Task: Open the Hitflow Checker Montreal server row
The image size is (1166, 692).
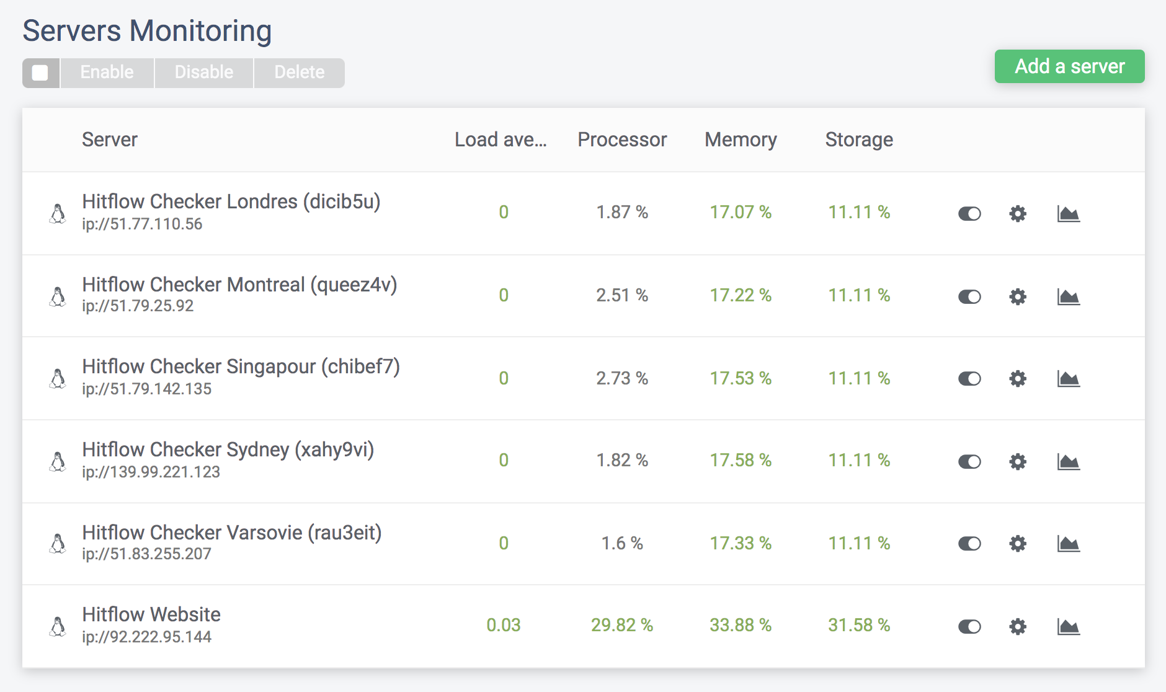Action: pyautogui.click(x=584, y=296)
